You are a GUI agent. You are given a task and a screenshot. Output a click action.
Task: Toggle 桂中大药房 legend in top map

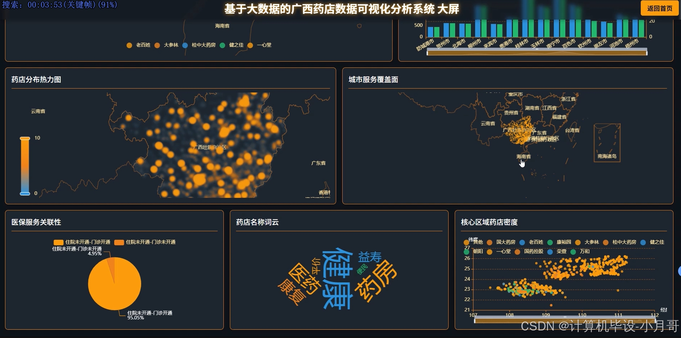click(x=199, y=45)
